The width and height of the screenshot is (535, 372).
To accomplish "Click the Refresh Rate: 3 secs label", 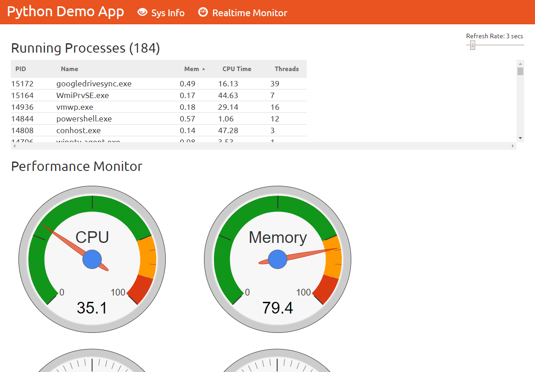I will click(x=494, y=36).
